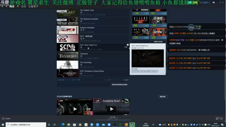Image resolution: width=226 pixels, height=127 pixels.
Task: Open the Windows notification center icon
Action: tap(222, 124)
